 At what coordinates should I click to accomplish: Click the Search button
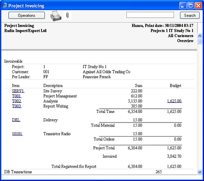pos(190,15)
